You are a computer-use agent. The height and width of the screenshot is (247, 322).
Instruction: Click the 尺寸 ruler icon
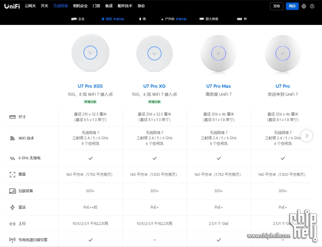[x=12, y=117]
